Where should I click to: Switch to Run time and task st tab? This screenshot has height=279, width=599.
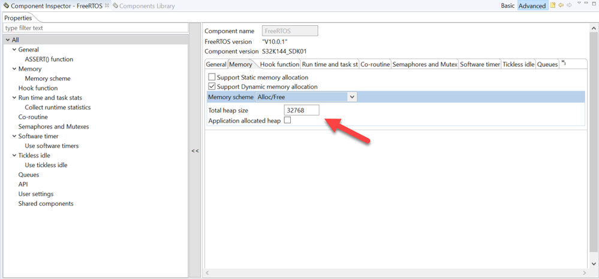pyautogui.click(x=330, y=65)
